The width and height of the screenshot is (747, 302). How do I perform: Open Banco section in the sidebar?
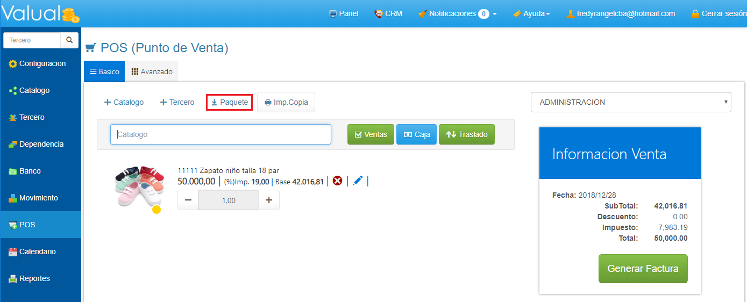30,171
